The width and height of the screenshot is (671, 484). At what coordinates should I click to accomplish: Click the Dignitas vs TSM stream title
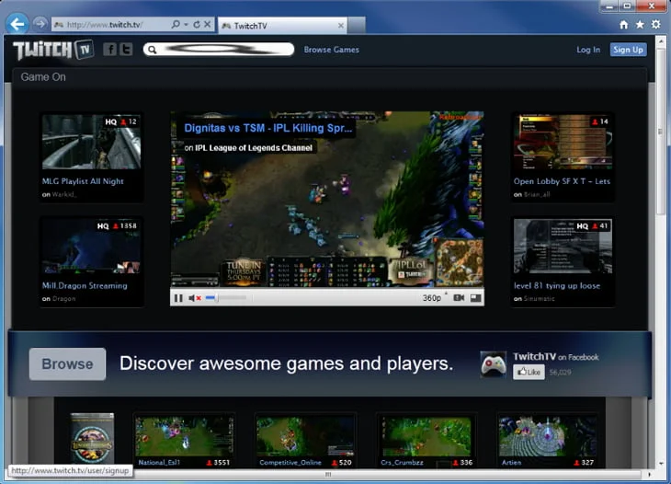(x=267, y=128)
